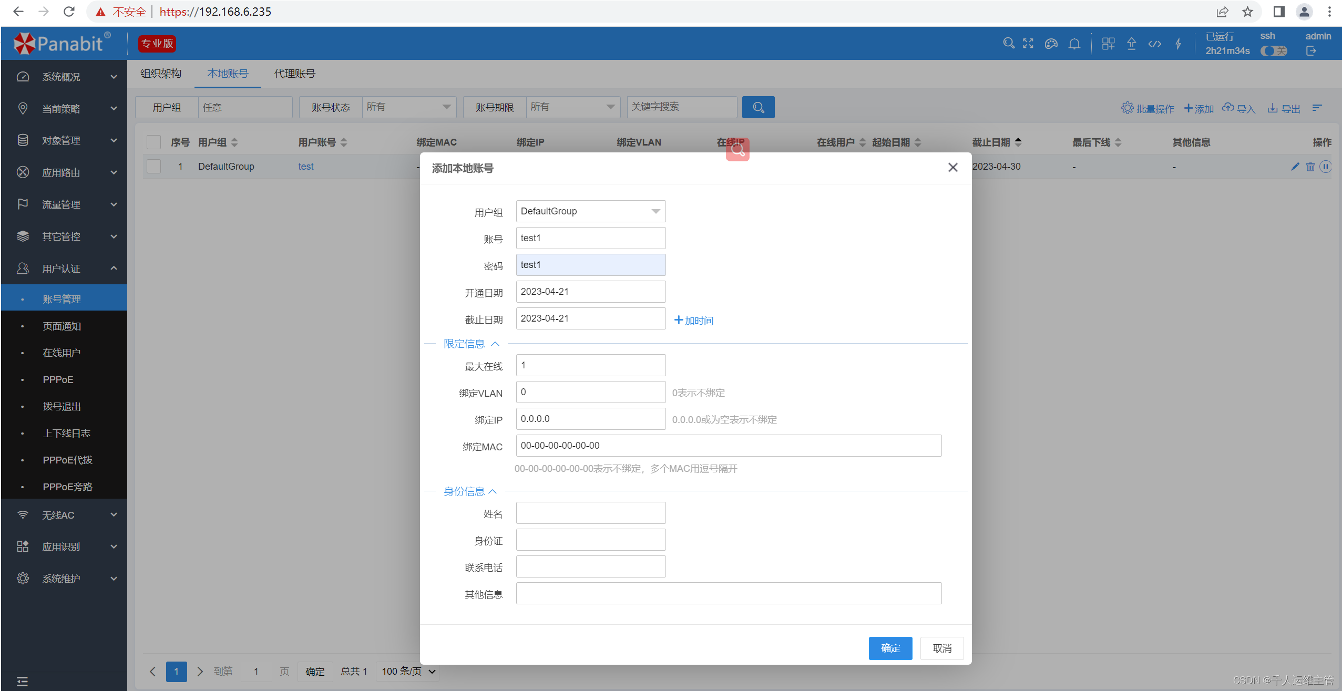Close the 添加本地账号 dialog with X
Viewport: 1342px width, 691px height.
[x=952, y=168]
